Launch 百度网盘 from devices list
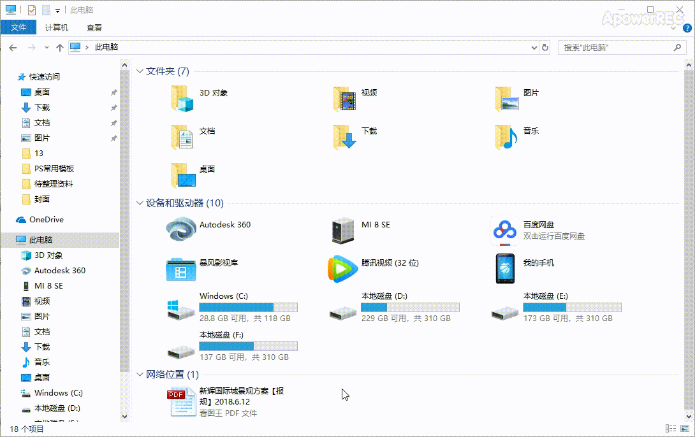695x437 pixels. tap(505, 231)
